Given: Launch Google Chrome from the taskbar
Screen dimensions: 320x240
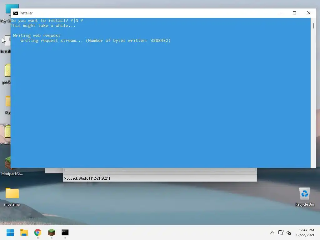Looking at the screenshot, I should click(38, 232).
